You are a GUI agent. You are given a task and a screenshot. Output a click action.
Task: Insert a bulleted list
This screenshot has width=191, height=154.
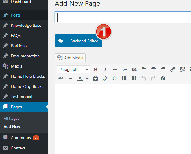tap(115, 70)
